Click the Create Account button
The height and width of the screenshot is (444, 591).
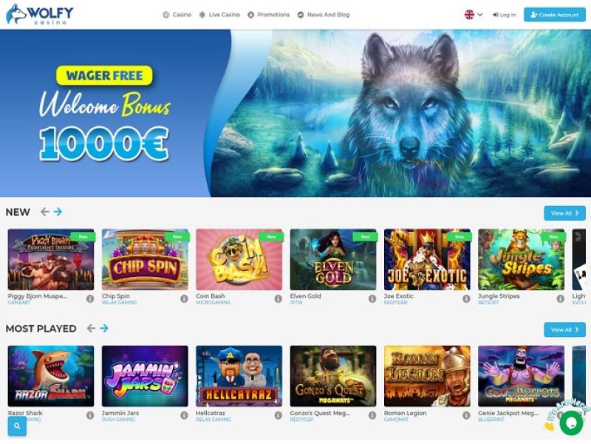tap(555, 15)
